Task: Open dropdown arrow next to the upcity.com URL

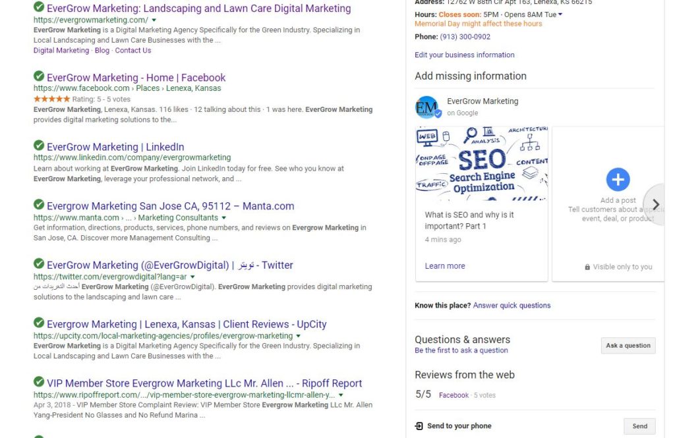Action: [x=299, y=336]
